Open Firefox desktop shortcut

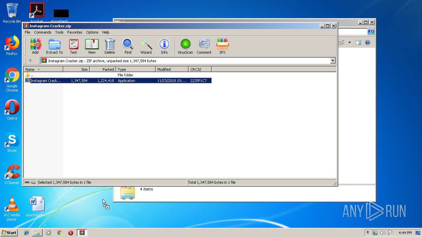pyautogui.click(x=12, y=45)
